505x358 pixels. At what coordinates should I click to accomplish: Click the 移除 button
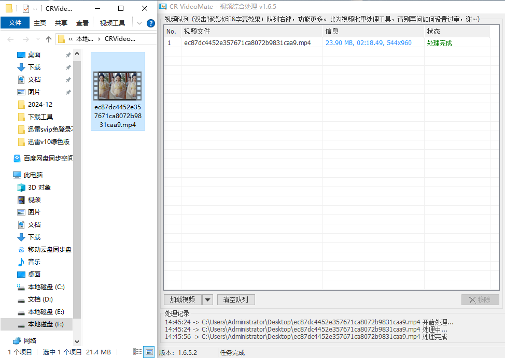point(480,300)
